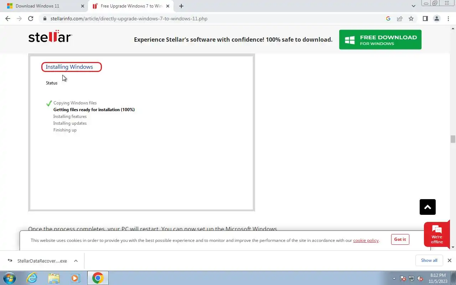Select Free Upgrade Windows 7 tab
The width and height of the screenshot is (456, 285).
tap(130, 6)
